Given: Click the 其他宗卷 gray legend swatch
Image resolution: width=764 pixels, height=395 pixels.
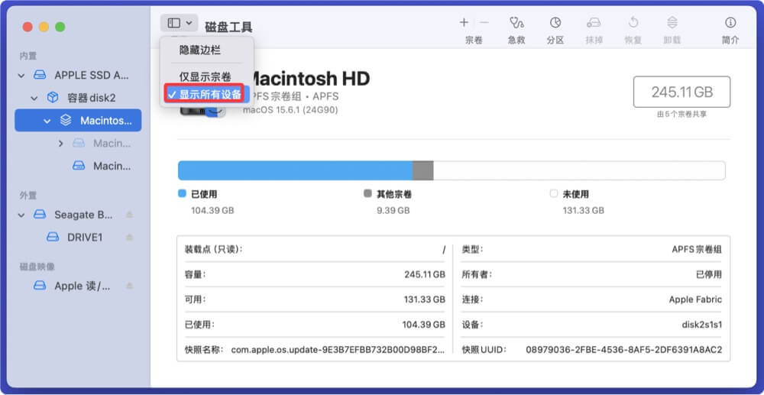Looking at the screenshot, I should (x=368, y=193).
